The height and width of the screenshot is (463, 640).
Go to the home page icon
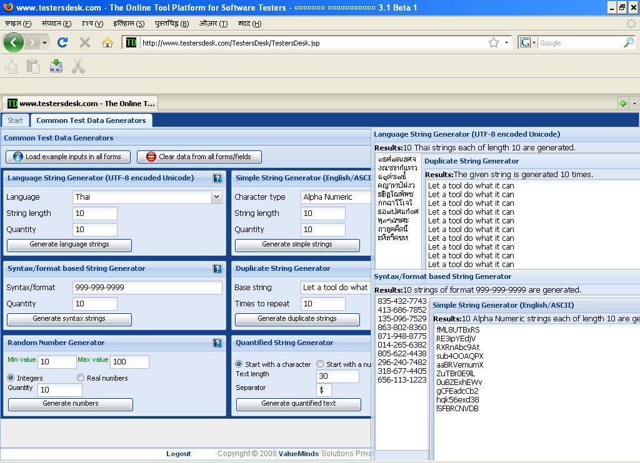(107, 42)
